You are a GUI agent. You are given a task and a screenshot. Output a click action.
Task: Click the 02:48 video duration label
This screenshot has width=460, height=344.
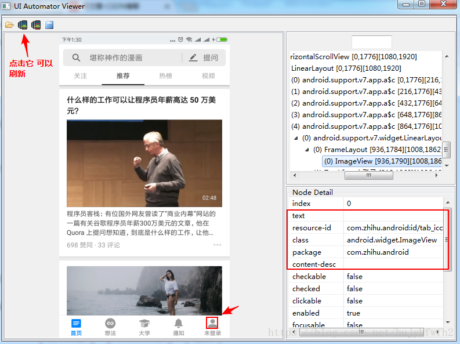[209, 198]
